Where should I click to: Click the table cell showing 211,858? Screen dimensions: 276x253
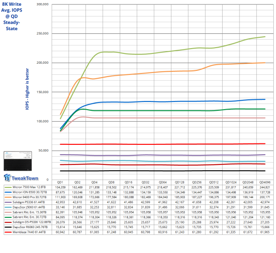[x=94, y=187]
